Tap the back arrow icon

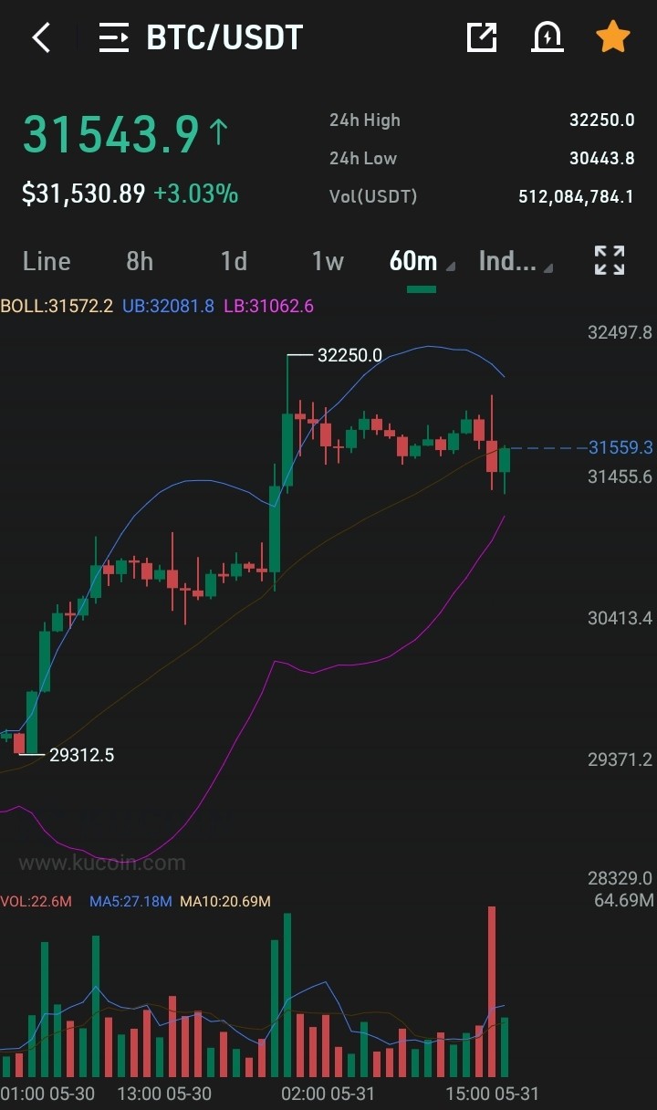pos(41,37)
